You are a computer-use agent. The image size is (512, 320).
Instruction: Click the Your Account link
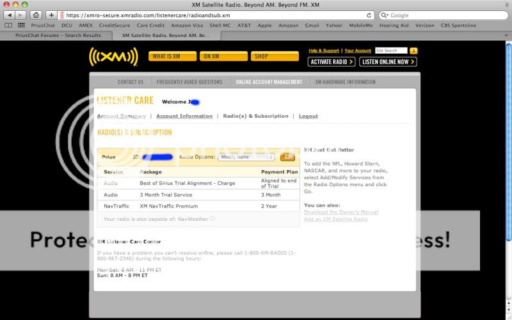[x=358, y=51]
